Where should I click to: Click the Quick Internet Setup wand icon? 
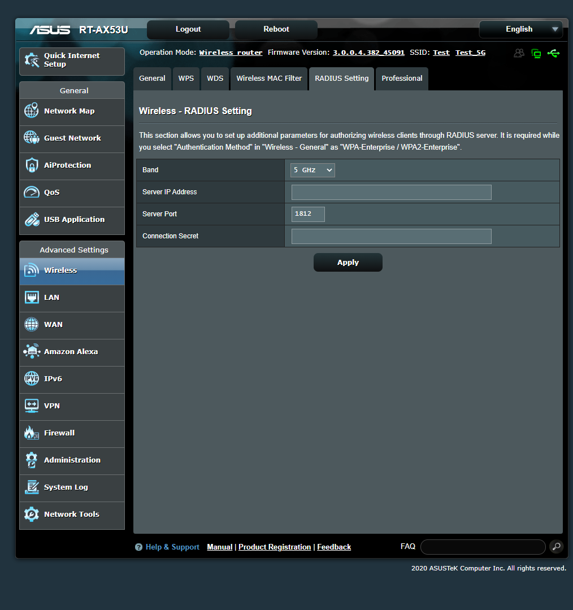tap(32, 60)
